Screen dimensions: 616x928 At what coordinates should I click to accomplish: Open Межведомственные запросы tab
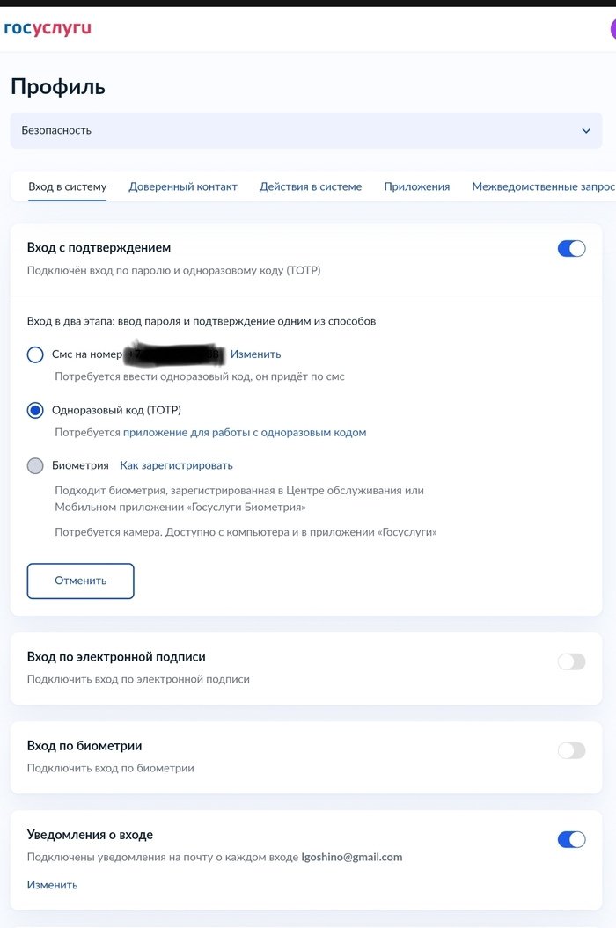click(x=543, y=186)
